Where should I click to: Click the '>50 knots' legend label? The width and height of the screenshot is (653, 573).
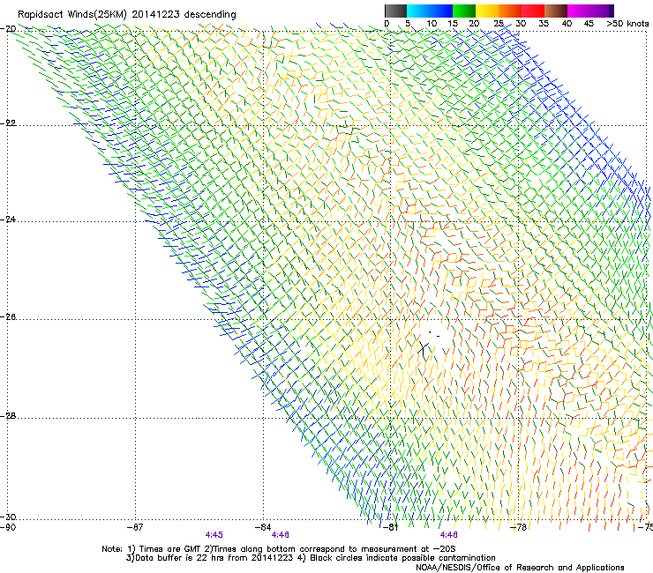click(627, 24)
